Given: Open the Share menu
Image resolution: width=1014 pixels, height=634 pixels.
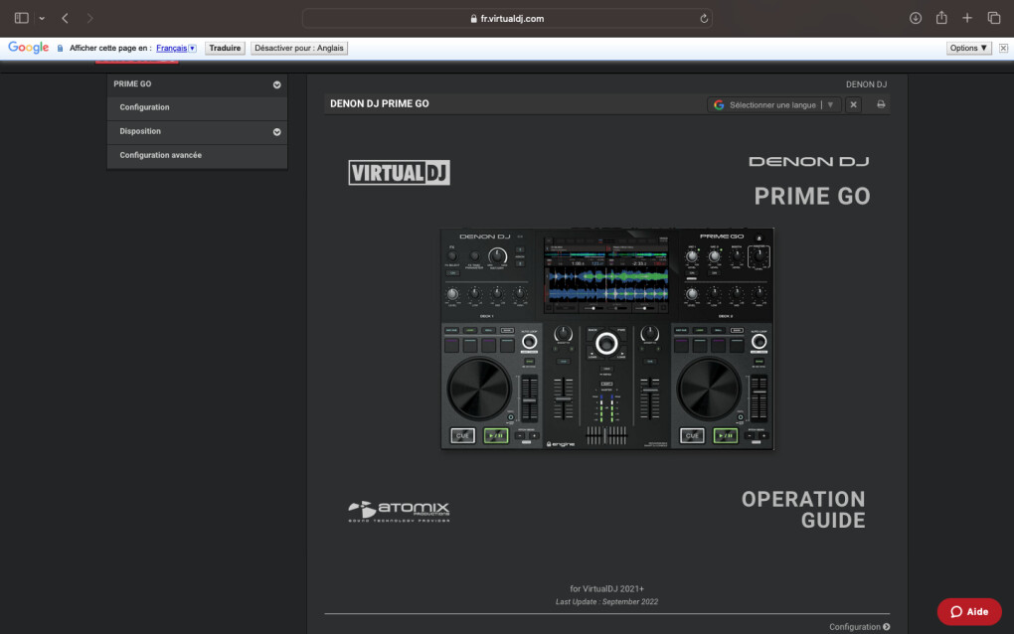Looking at the screenshot, I should coord(941,18).
